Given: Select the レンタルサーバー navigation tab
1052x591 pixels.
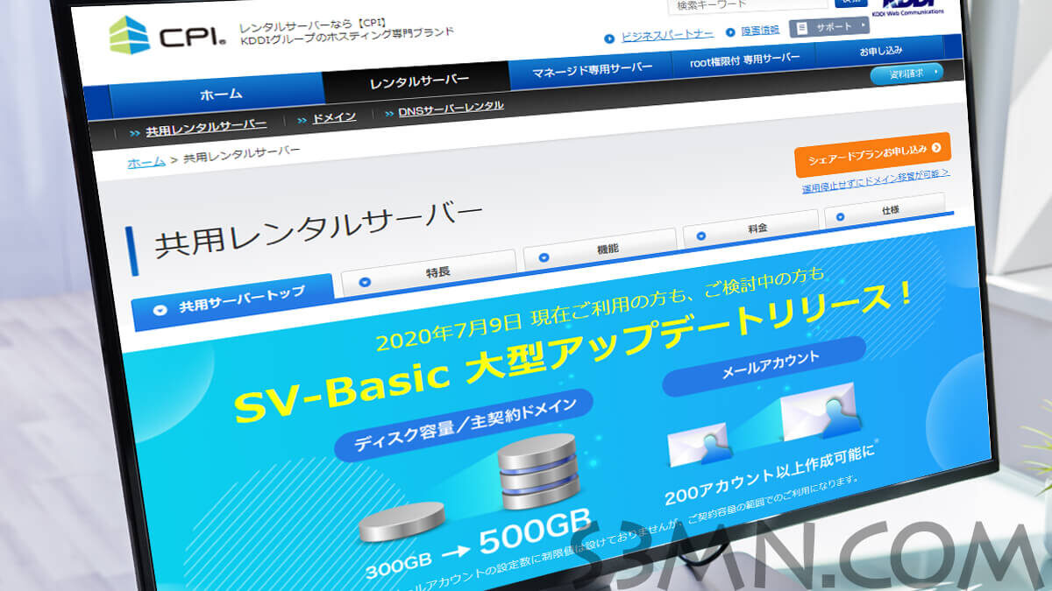Looking at the screenshot, I should point(417,81).
